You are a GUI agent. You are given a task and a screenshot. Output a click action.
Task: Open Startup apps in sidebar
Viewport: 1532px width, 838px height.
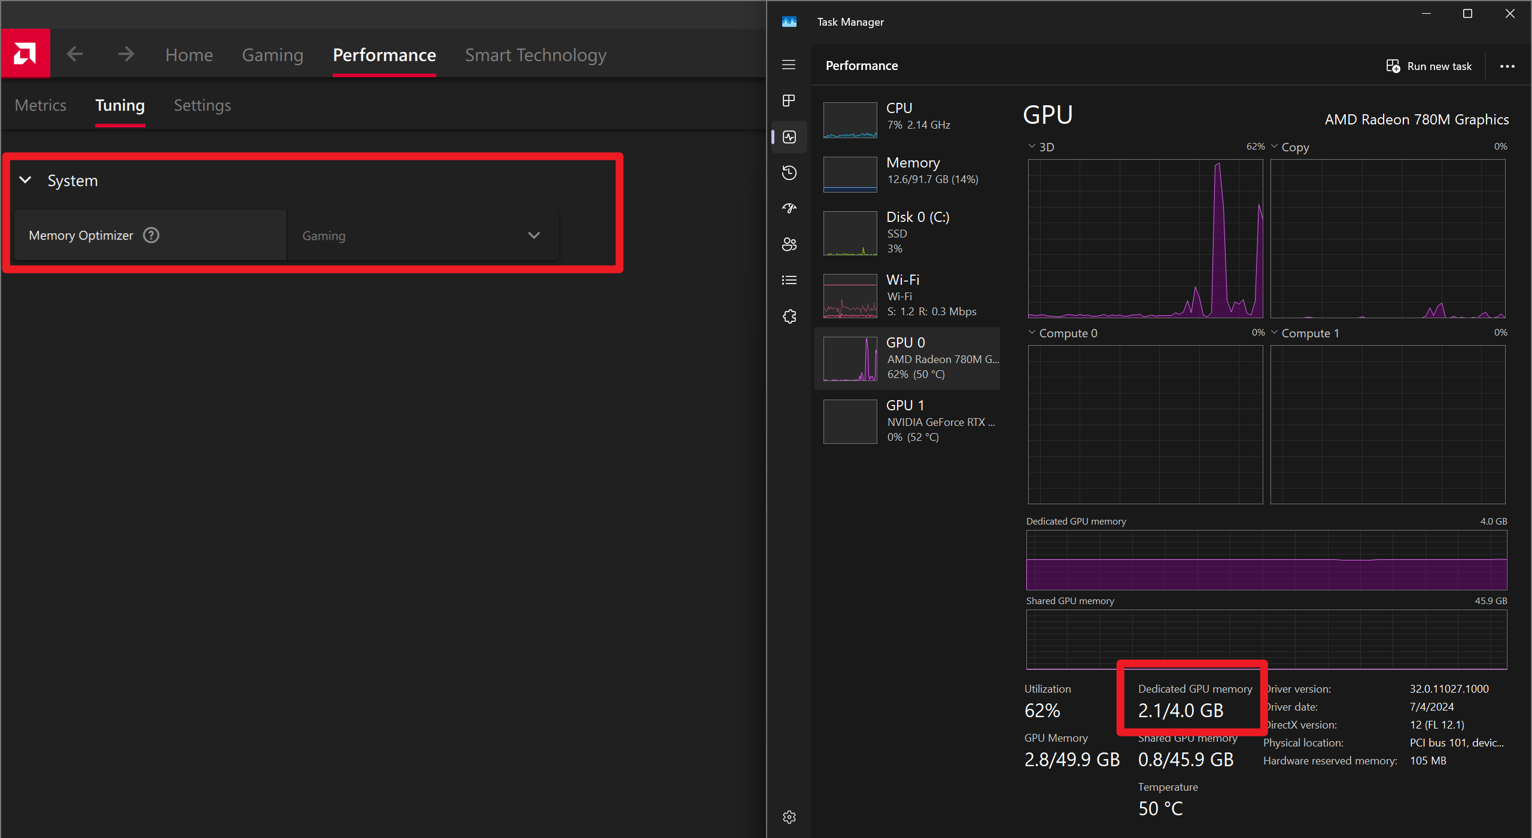coord(789,208)
